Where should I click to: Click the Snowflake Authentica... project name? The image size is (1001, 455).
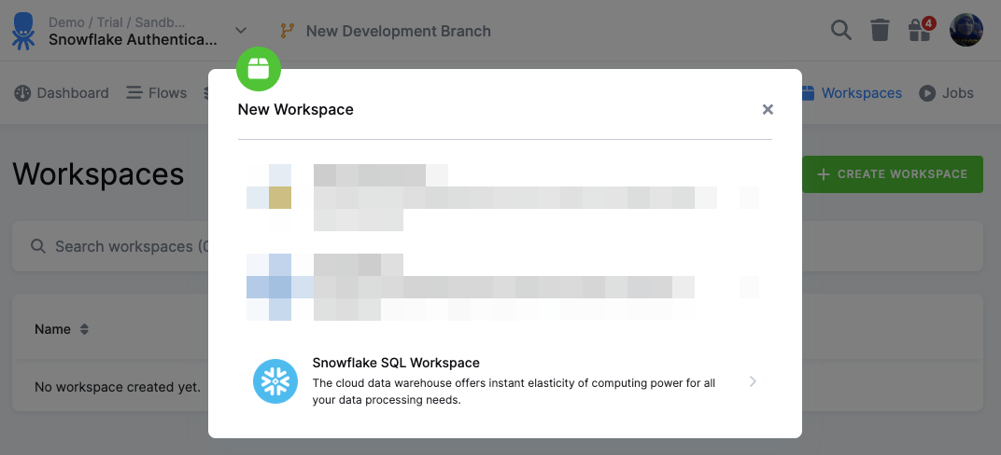[133, 39]
